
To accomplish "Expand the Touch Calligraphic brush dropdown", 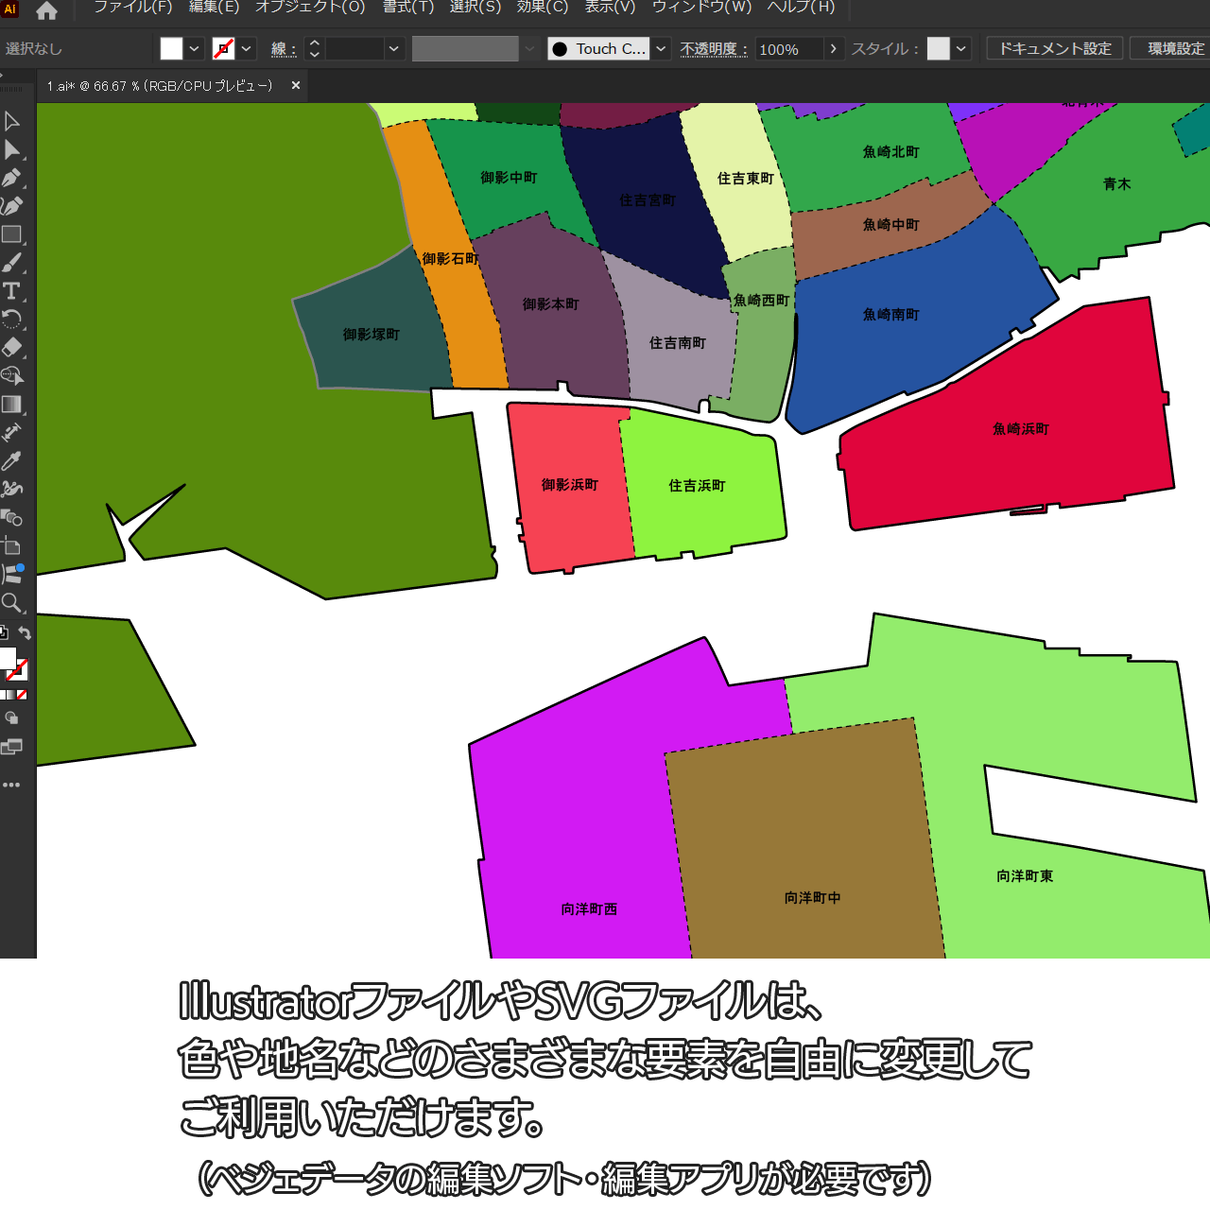I will click(x=662, y=49).
